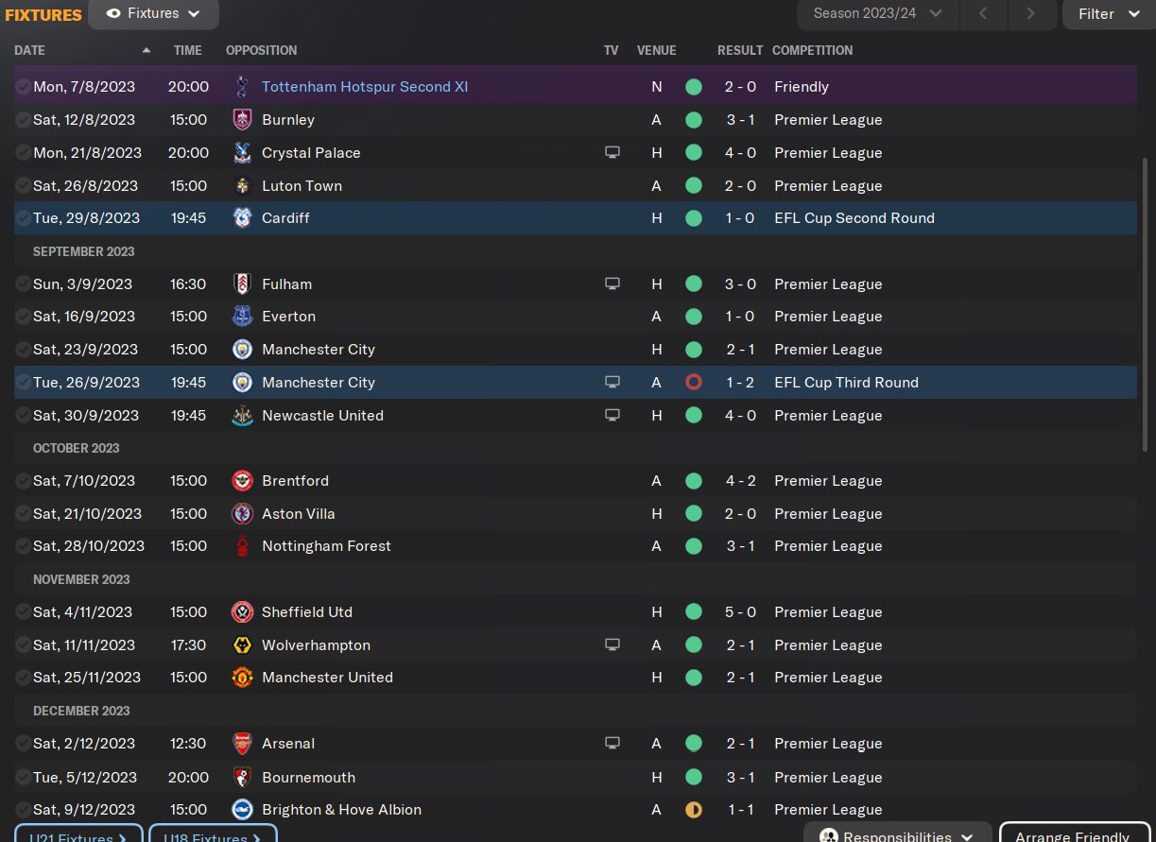1156x842 pixels.
Task: Click the Everton club crest
Action: click(x=242, y=317)
